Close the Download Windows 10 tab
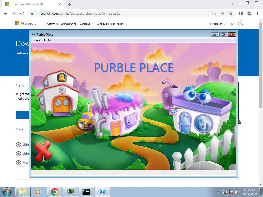The height and width of the screenshot is (197, 263). coord(60,4)
